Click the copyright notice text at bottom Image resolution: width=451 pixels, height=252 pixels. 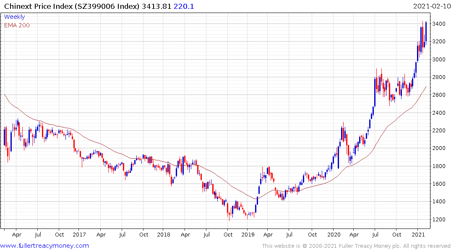pyautogui.click(x=356, y=246)
